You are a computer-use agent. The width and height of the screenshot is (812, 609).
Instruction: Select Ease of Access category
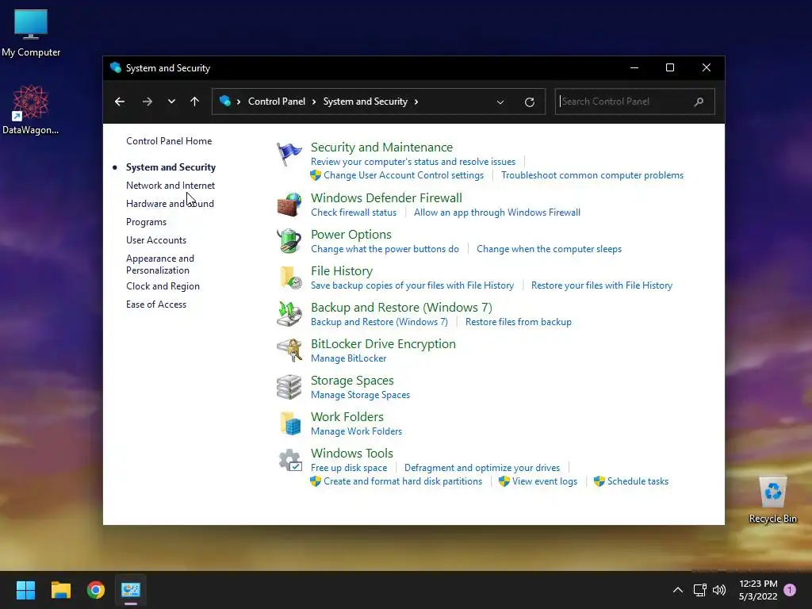click(x=156, y=304)
